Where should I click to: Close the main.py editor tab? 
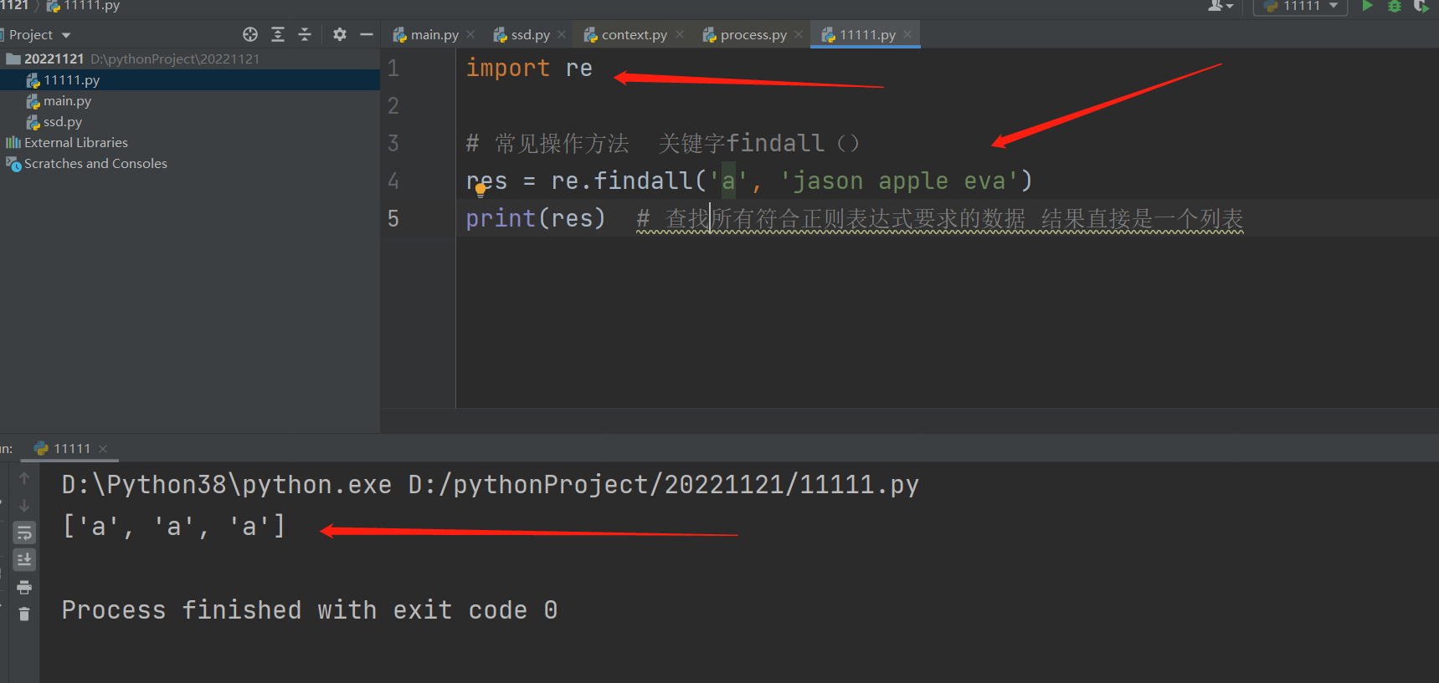coord(470,35)
